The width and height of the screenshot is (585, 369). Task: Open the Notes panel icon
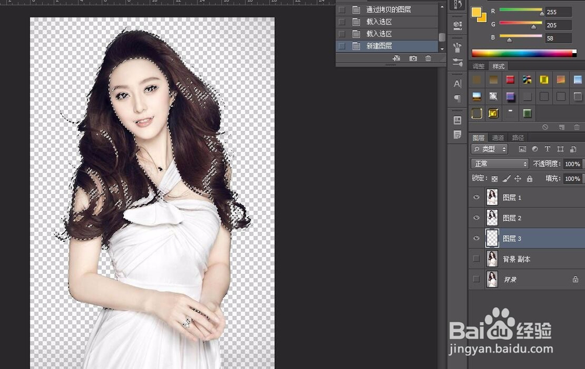[x=457, y=134]
